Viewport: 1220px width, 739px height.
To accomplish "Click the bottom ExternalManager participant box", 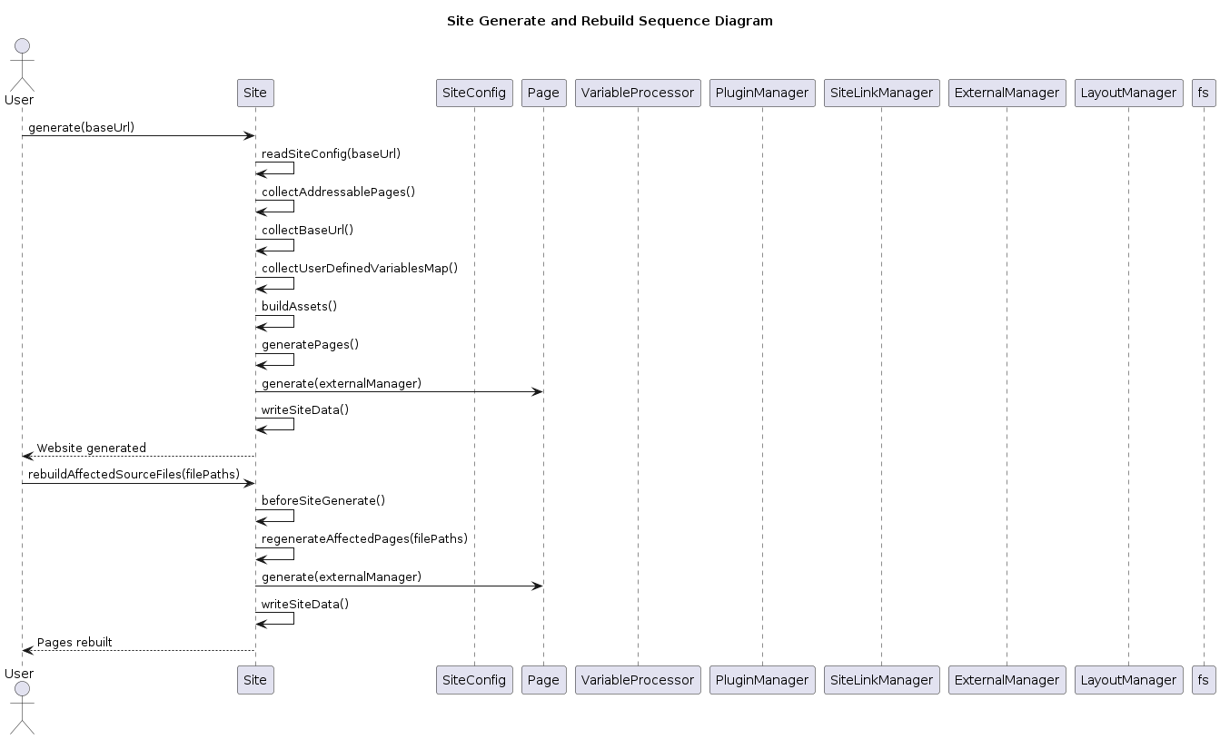I will click(1007, 680).
